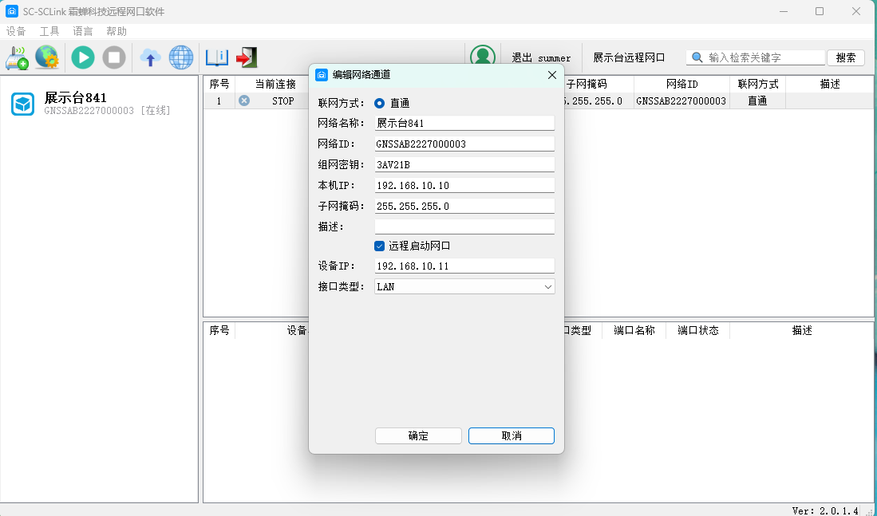Select 展示台841 device in left panel
This screenshot has width=877, height=516.
click(x=100, y=104)
